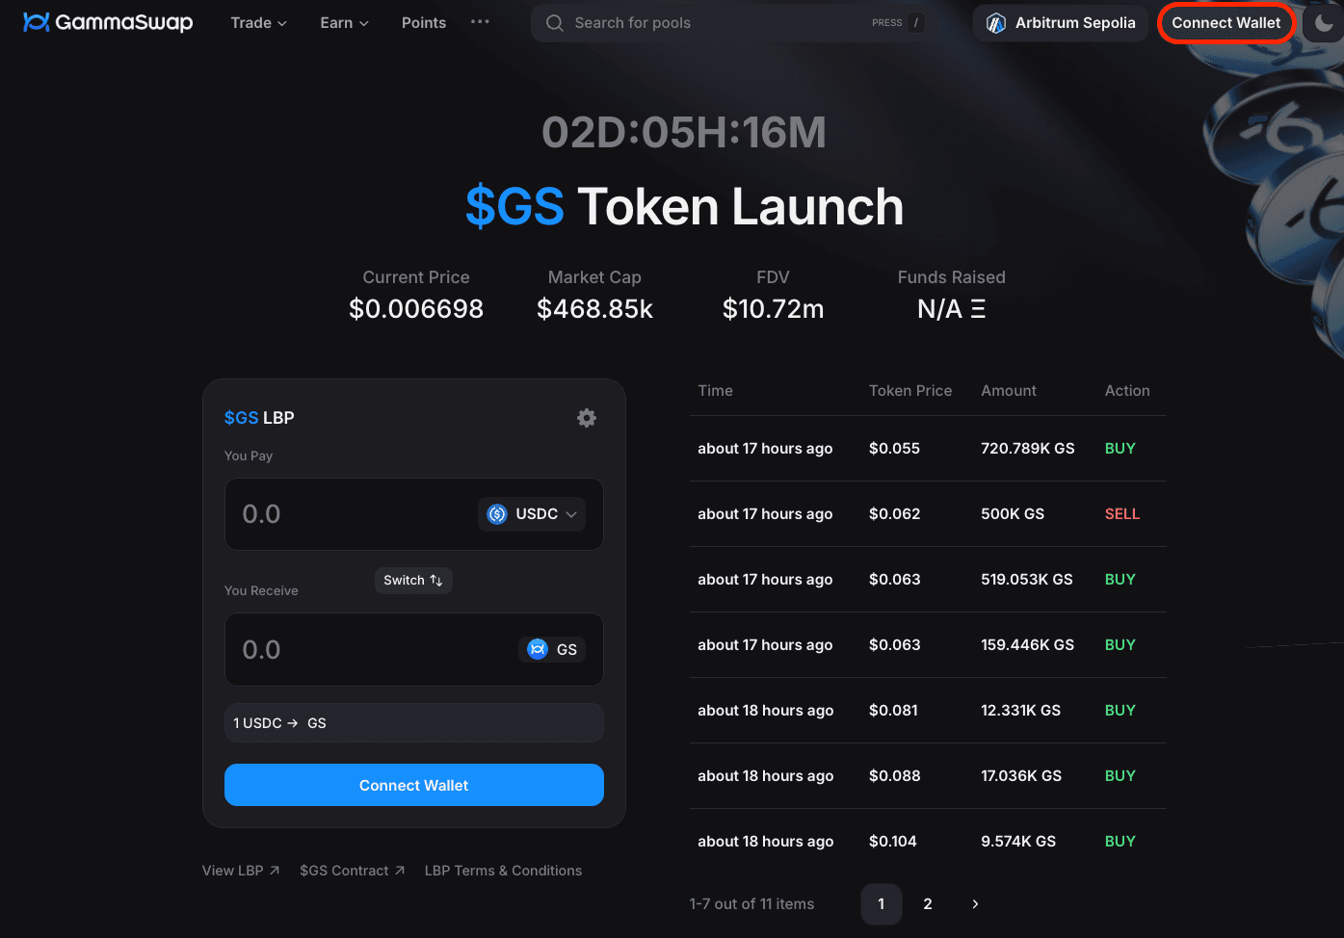Click the next page arrow
Screen dimensions: 1344x938
point(975,904)
